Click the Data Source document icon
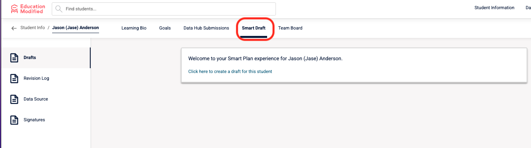Screen dimensions: 531x148 (14, 99)
